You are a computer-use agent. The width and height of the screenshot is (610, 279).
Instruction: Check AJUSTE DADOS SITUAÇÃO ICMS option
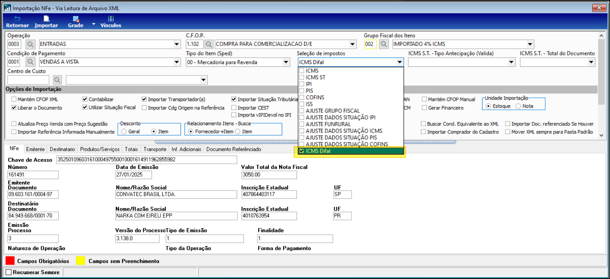coord(301,130)
